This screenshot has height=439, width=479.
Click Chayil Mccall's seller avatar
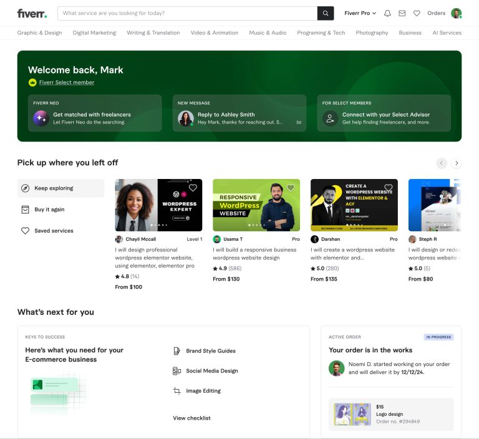pos(119,239)
